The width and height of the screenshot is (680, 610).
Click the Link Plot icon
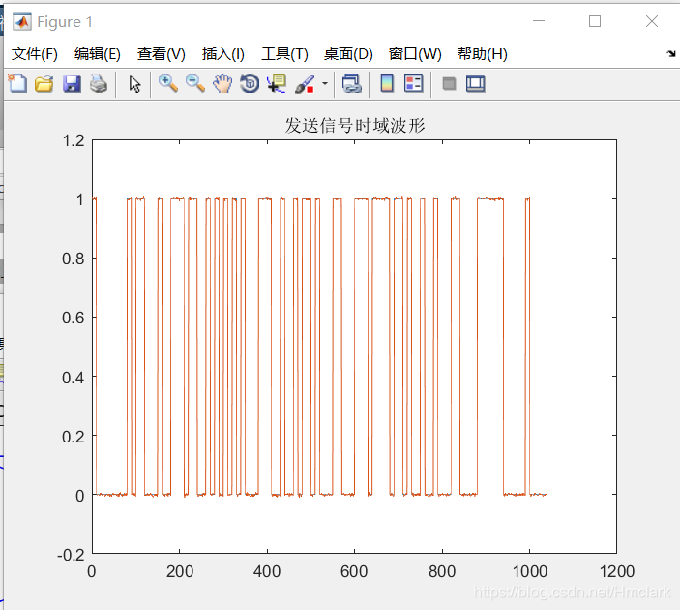point(352,83)
